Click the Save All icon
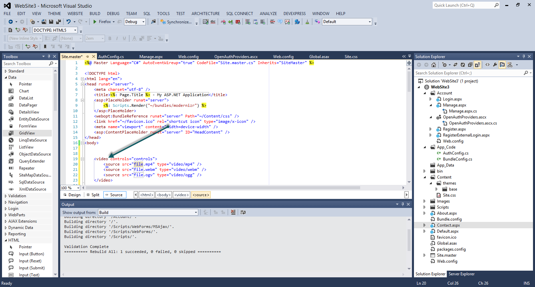 coord(59,22)
